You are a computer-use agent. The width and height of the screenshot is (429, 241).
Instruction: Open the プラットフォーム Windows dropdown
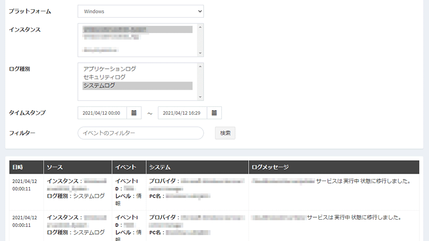click(141, 11)
